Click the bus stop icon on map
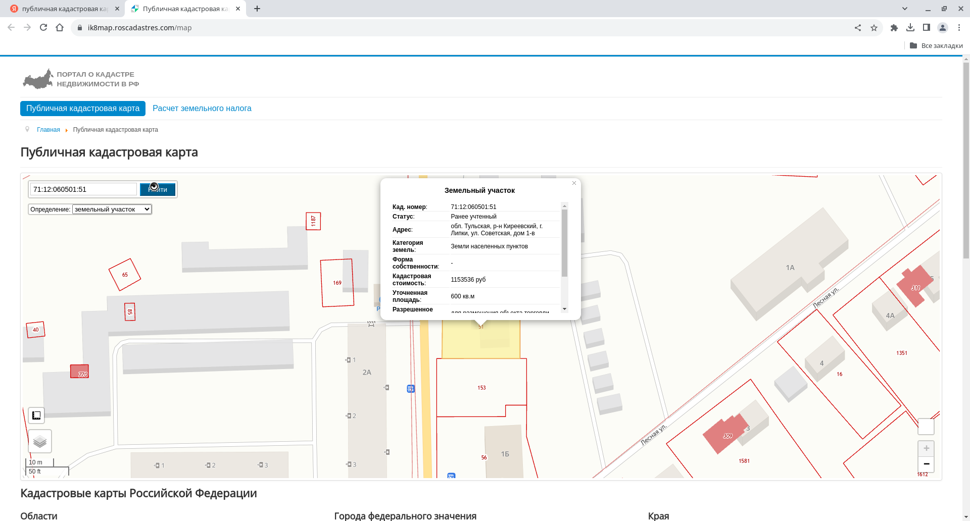970x521 pixels. [411, 389]
